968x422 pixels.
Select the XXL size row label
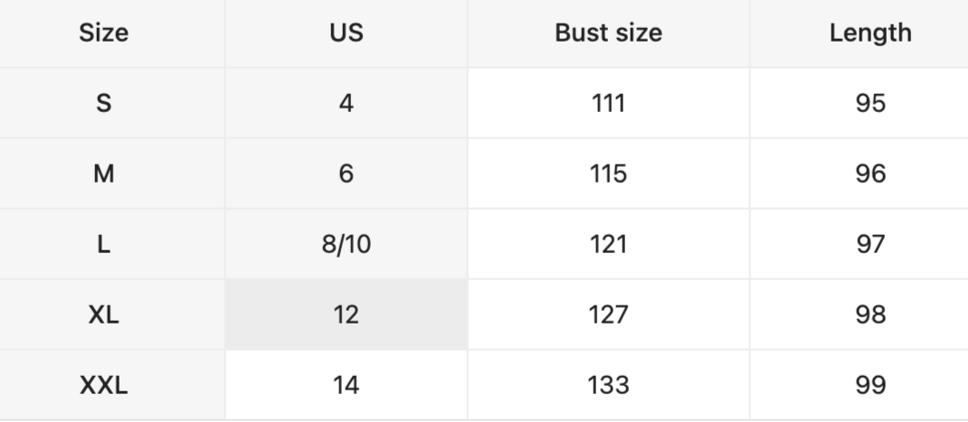[104, 386]
